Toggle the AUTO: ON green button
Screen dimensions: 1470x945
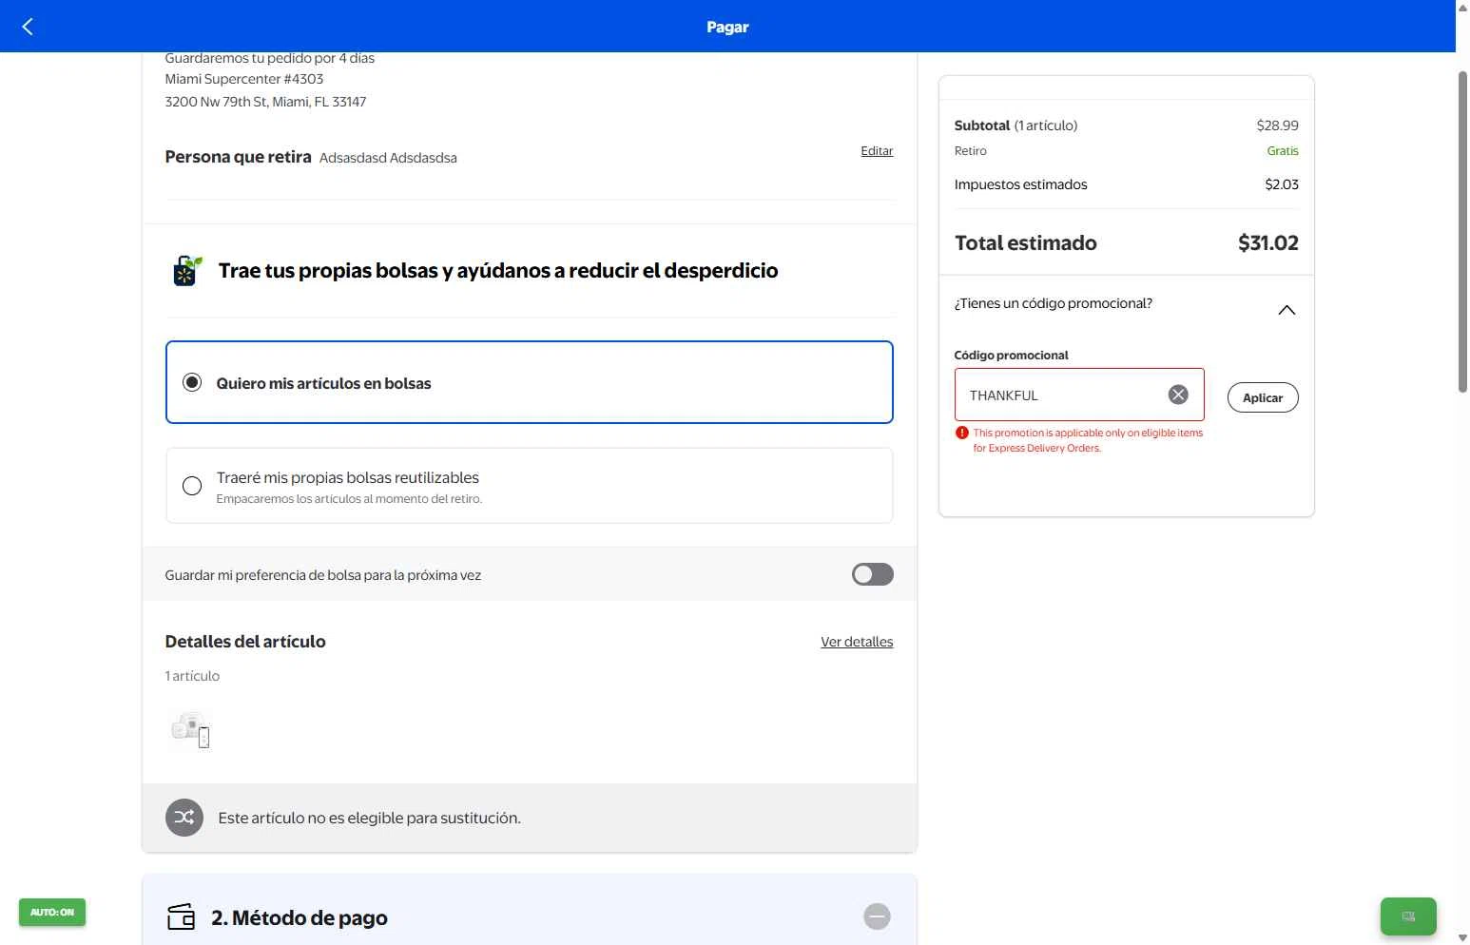[52, 913]
